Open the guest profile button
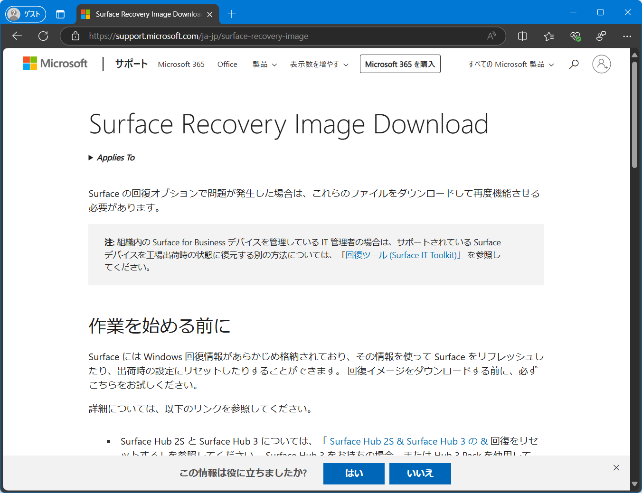 (26, 14)
